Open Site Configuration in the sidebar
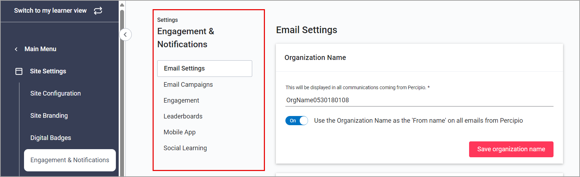The height and width of the screenshot is (177, 580). pyautogui.click(x=55, y=93)
